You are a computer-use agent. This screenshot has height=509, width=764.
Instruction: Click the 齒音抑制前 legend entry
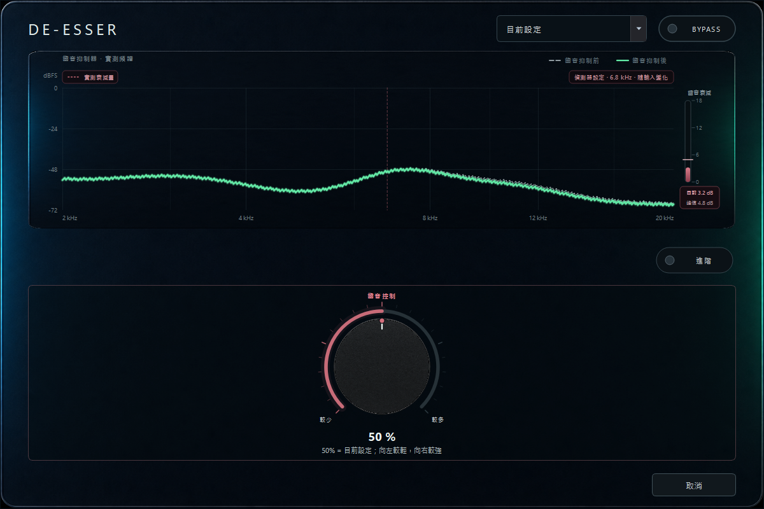coord(574,60)
